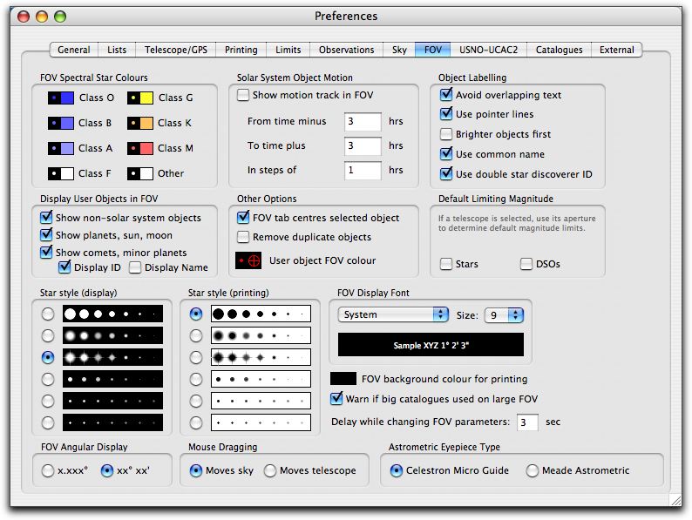Screen dimensions: 692x520
Task: Check the Display Name option
Action: click(136, 267)
